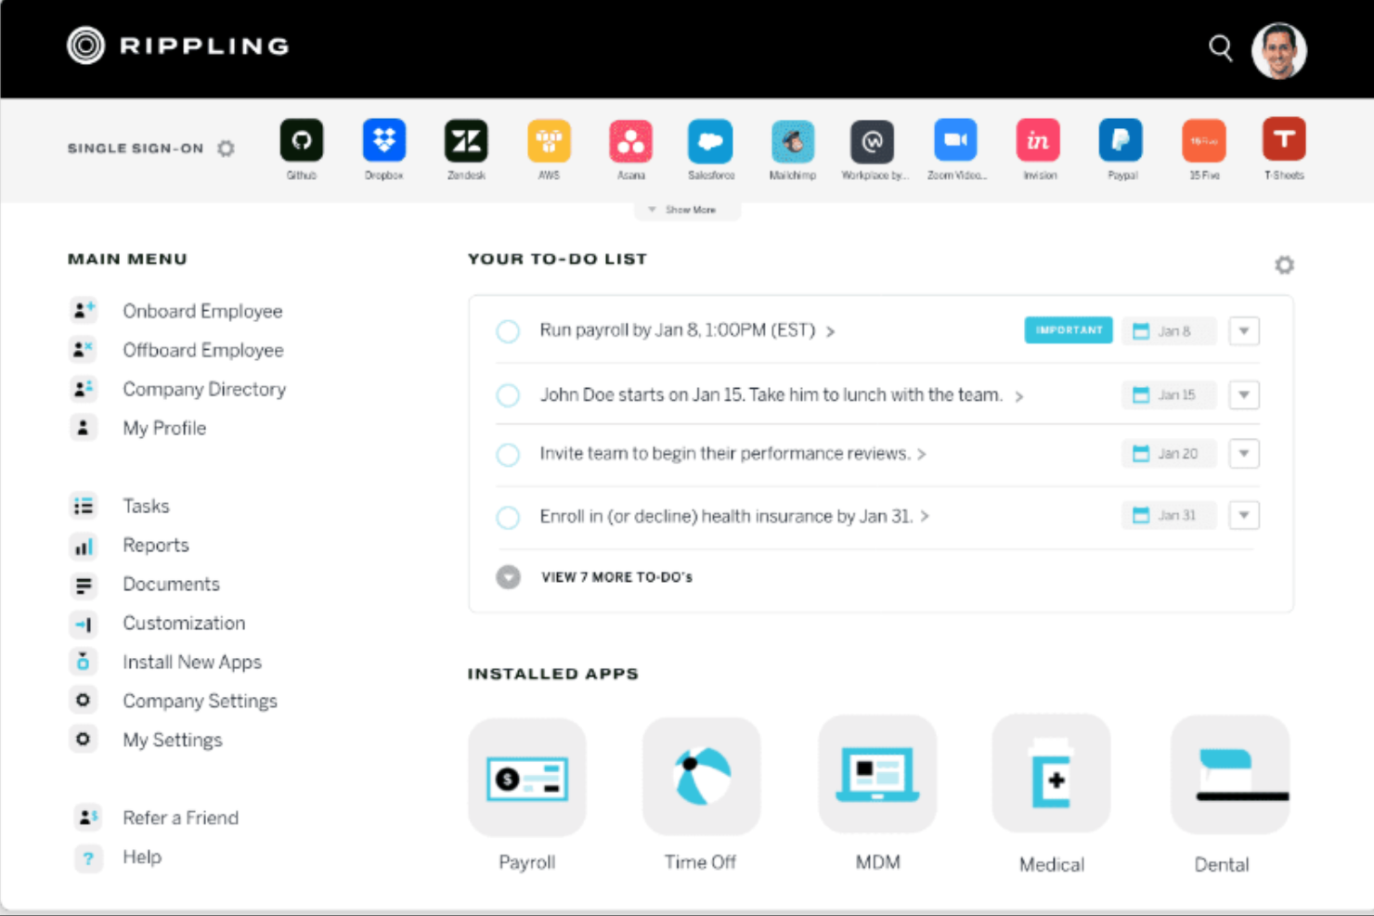Launch Dropbox from the sign-on bar

(383, 141)
